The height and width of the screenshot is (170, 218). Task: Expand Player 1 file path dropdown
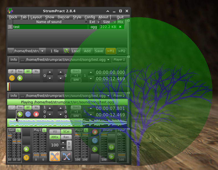point(108,60)
